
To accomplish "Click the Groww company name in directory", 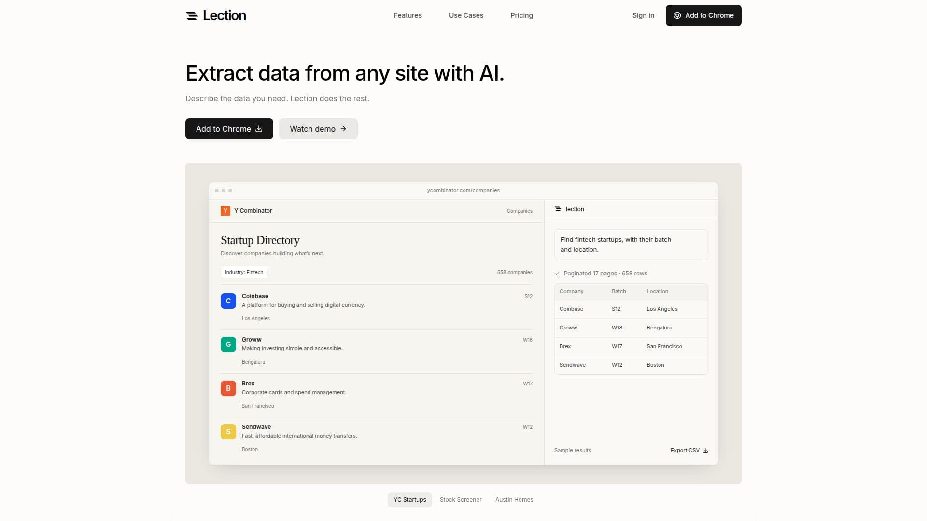I will pyautogui.click(x=252, y=340).
